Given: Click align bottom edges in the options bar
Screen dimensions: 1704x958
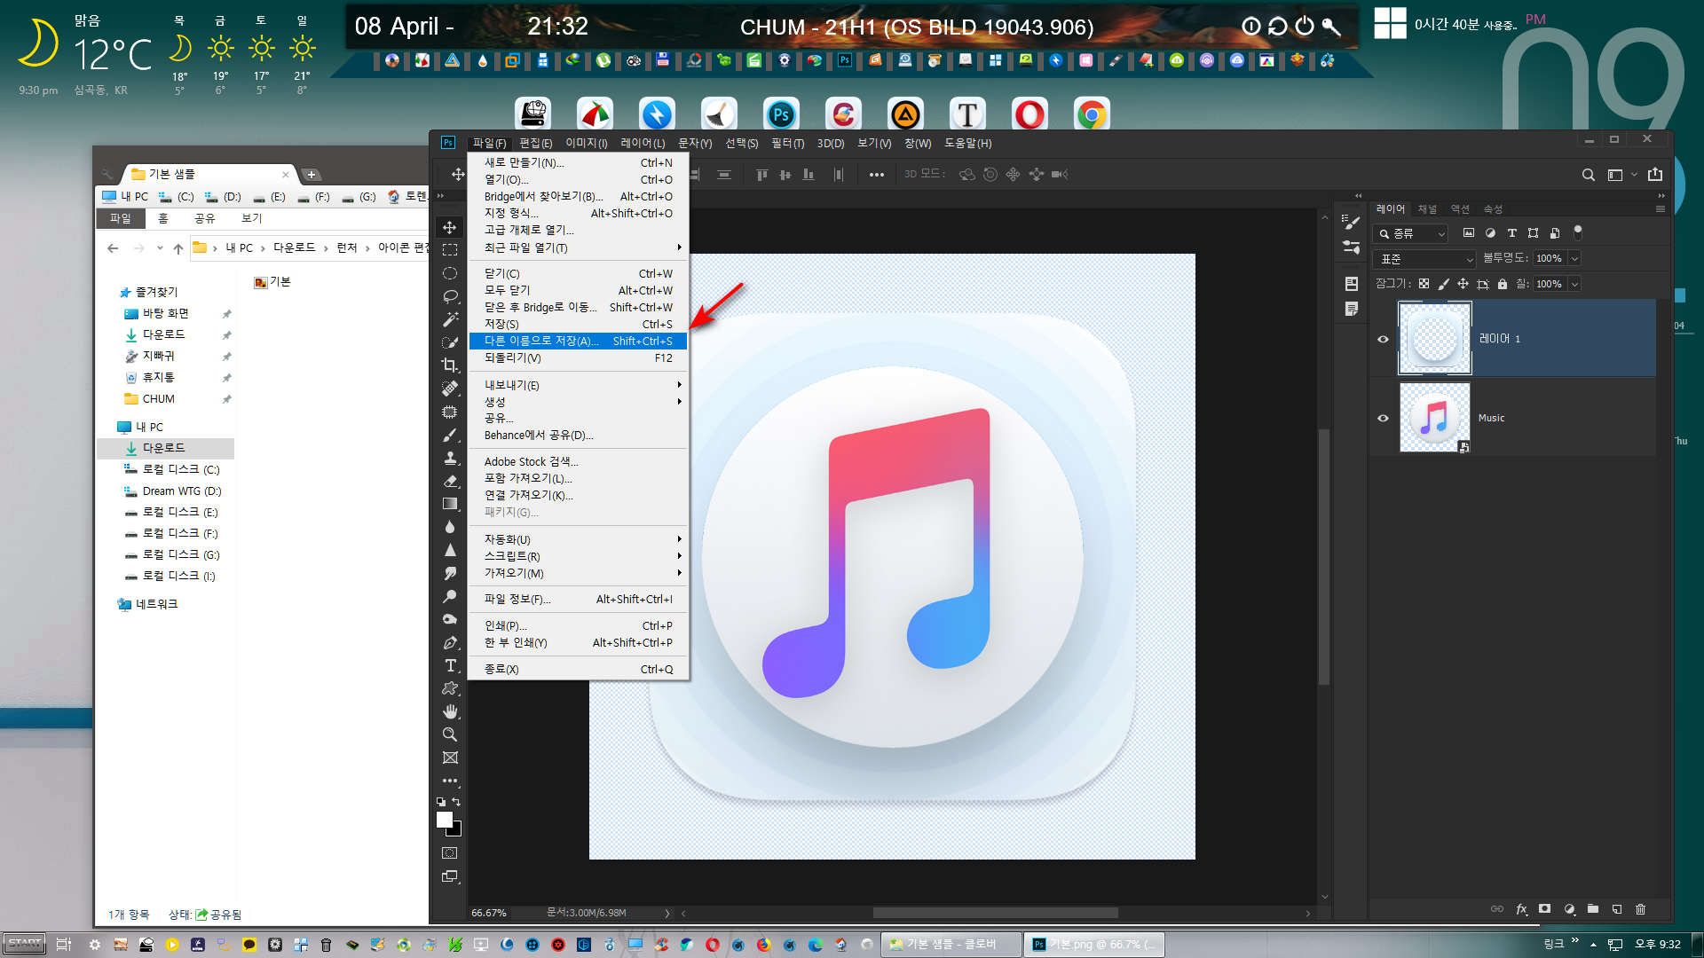Looking at the screenshot, I should click(808, 175).
